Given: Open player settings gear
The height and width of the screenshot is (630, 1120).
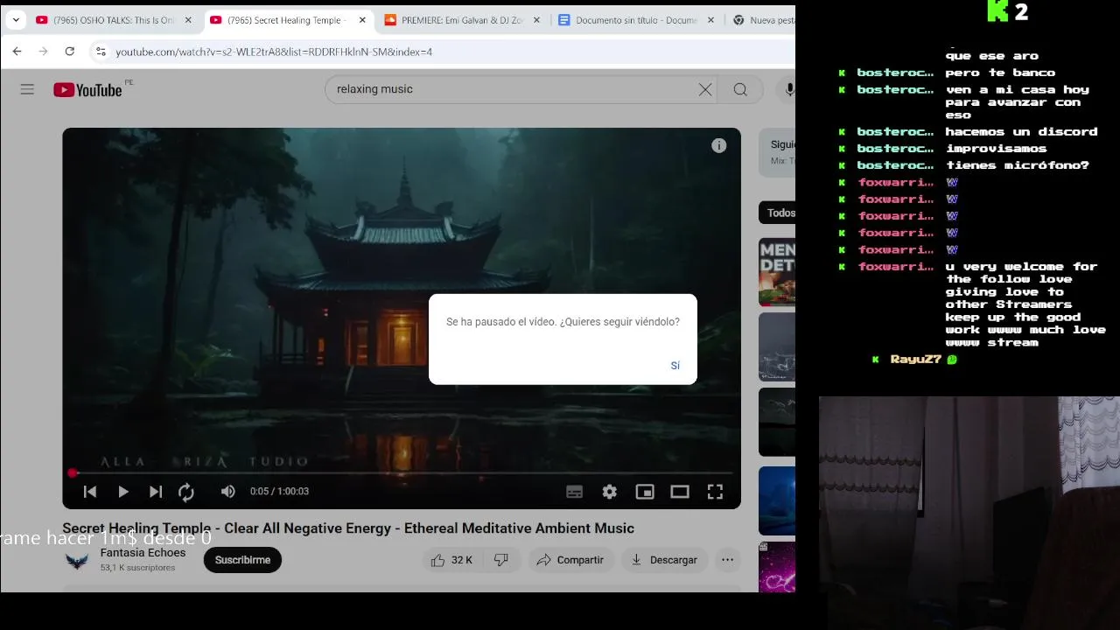Looking at the screenshot, I should tap(610, 492).
